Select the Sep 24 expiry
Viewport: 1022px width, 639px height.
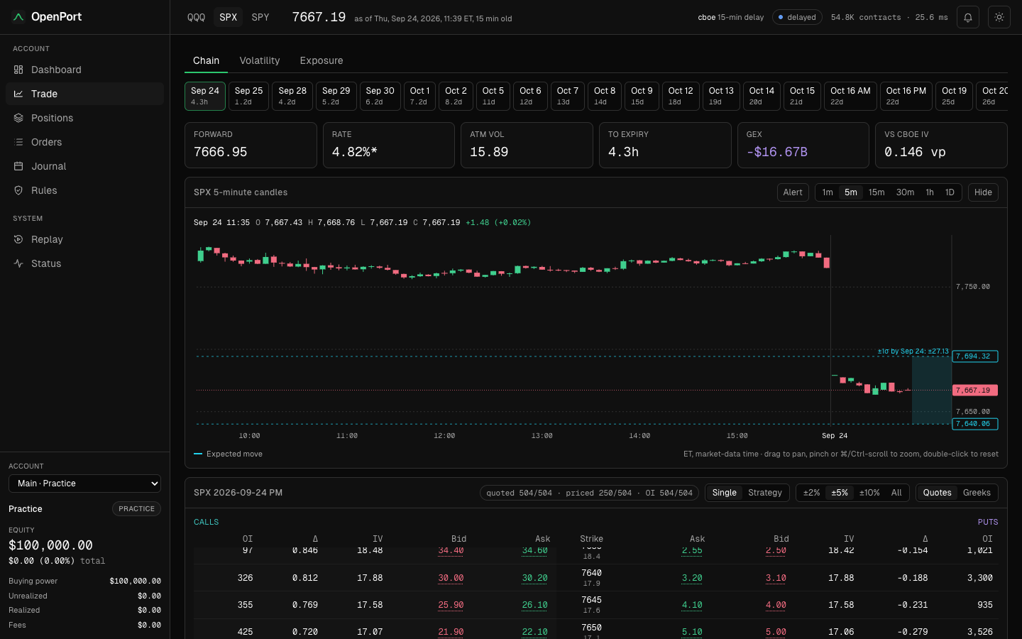pyautogui.click(x=205, y=97)
